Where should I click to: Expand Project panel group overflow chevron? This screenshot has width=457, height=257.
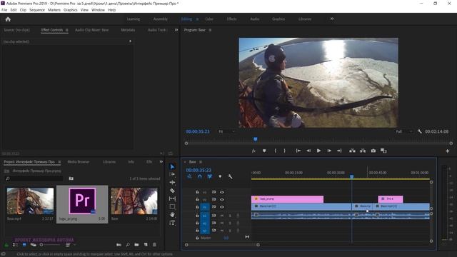click(x=161, y=162)
